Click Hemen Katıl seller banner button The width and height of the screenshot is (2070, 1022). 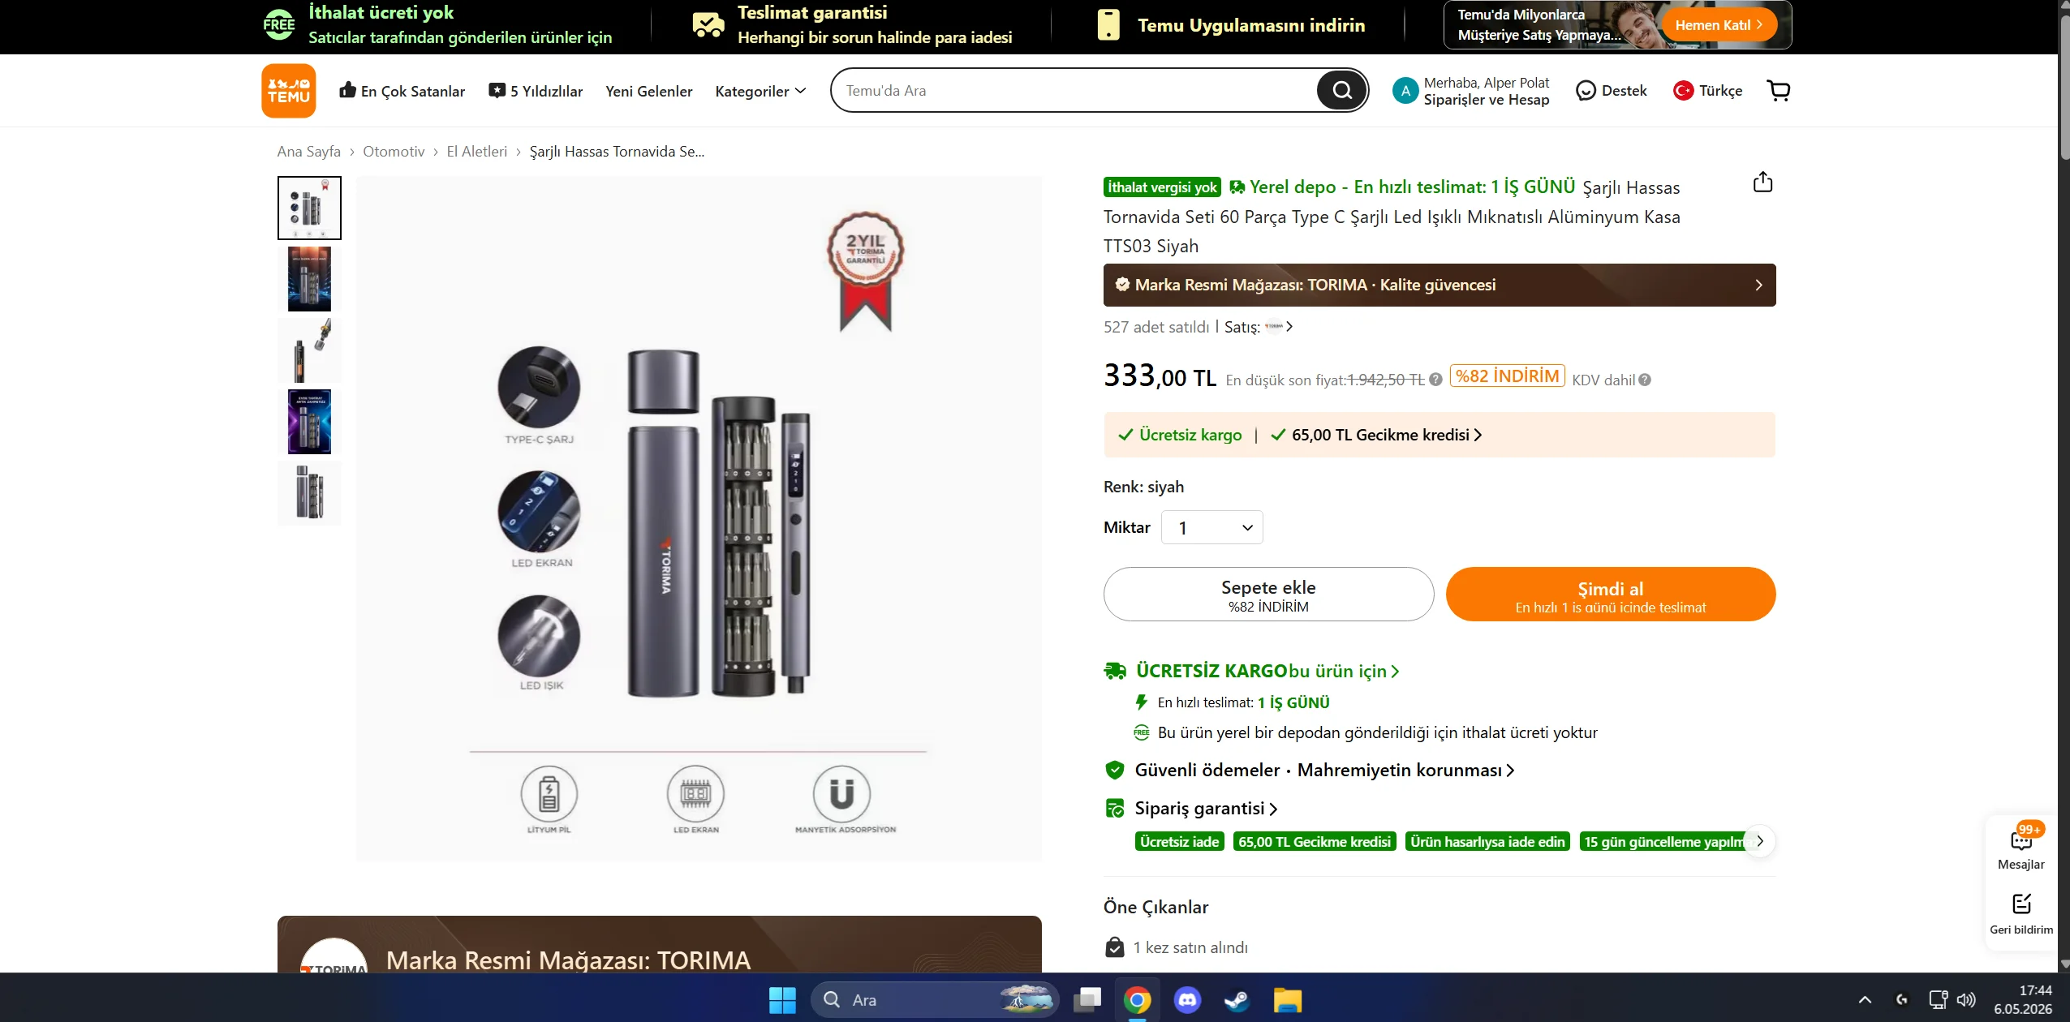1719,25
